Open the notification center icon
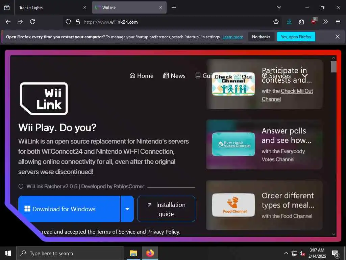 pos(336,254)
